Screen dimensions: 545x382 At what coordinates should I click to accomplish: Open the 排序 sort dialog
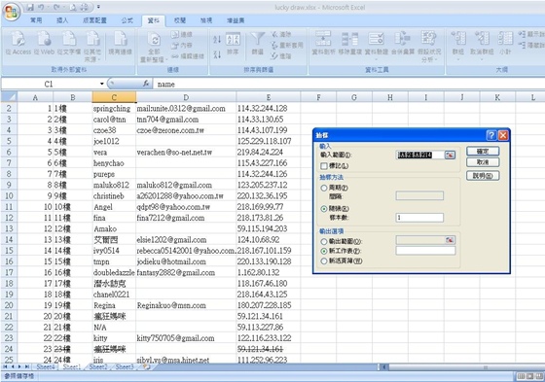coord(233,44)
